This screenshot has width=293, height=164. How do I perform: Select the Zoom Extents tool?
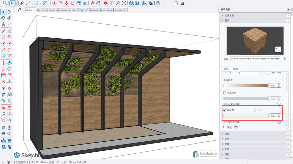[123, 3]
